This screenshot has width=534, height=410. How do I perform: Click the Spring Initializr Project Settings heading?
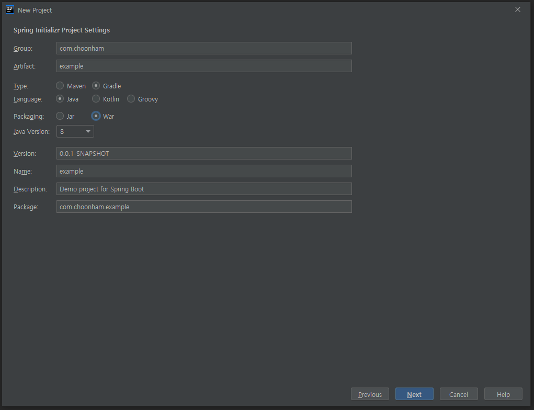point(62,30)
